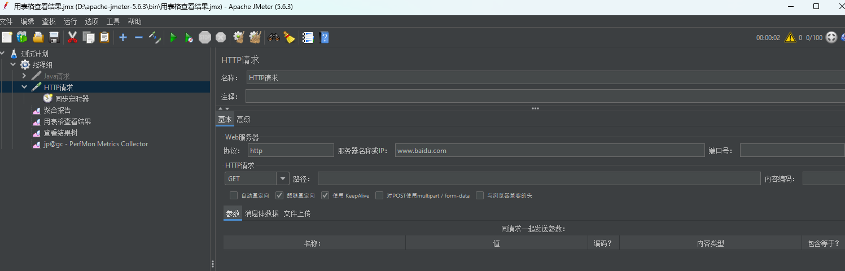This screenshot has height=271, width=845.
Task: Open the 帮助 menu
Action: [134, 21]
